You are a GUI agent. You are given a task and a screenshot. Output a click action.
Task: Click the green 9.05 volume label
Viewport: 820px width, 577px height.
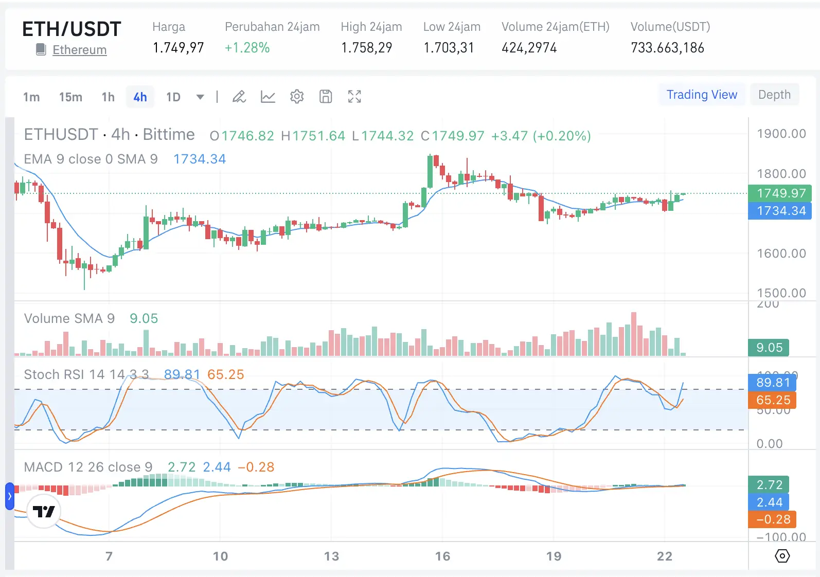point(769,348)
